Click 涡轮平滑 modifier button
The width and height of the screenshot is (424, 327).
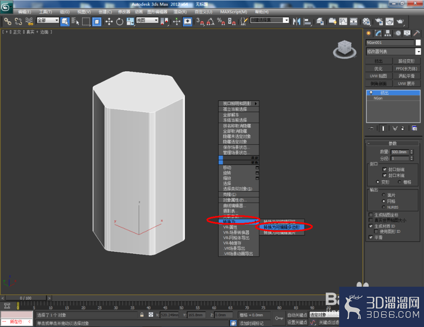[x=407, y=76]
